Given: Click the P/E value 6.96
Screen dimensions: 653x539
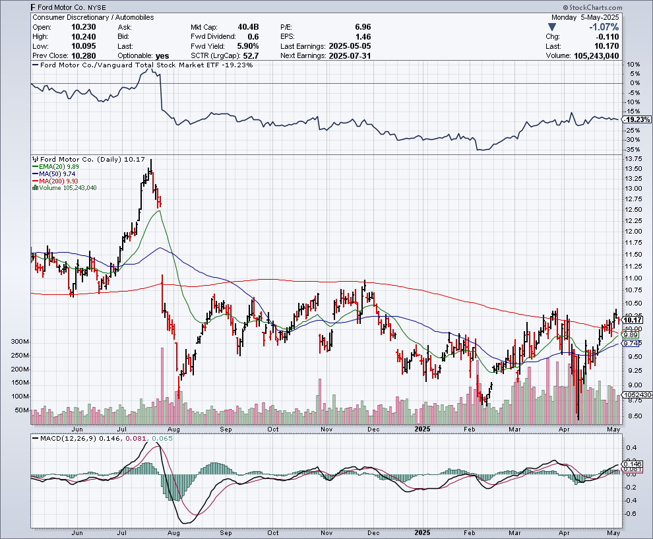Looking at the screenshot, I should [x=363, y=27].
